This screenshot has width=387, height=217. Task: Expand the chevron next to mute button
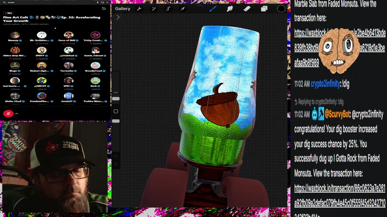pos(17,114)
